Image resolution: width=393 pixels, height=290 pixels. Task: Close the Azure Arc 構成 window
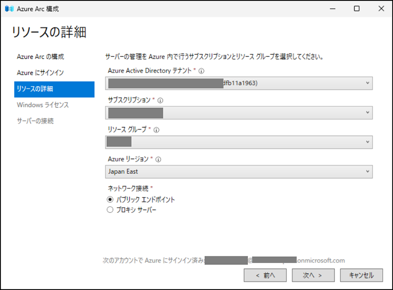tap(381, 9)
